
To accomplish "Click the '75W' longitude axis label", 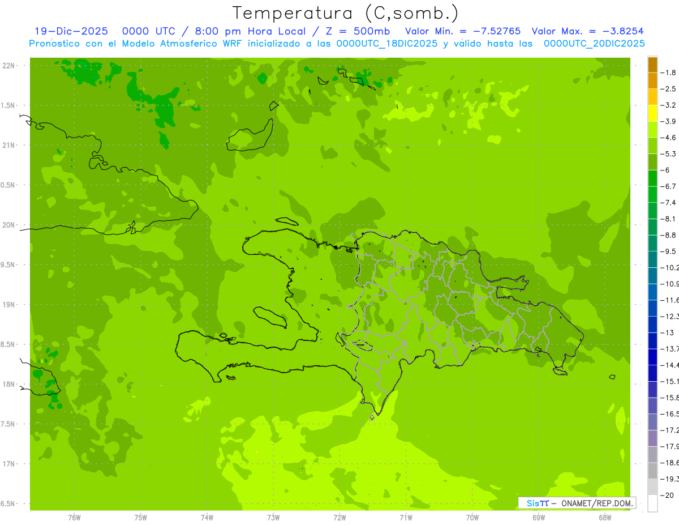I will [x=140, y=517].
